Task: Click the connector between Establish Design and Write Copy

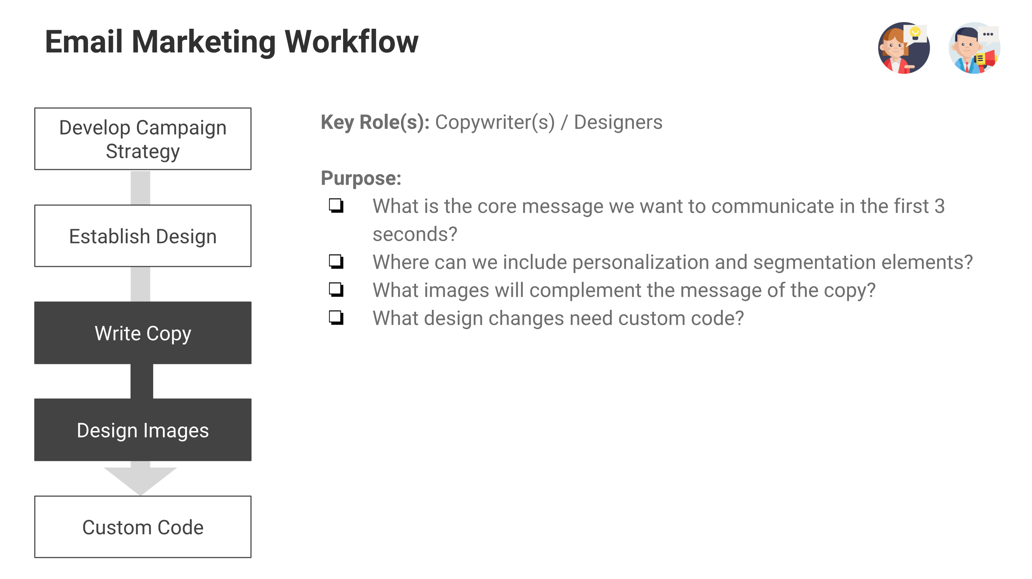Action: (x=140, y=284)
